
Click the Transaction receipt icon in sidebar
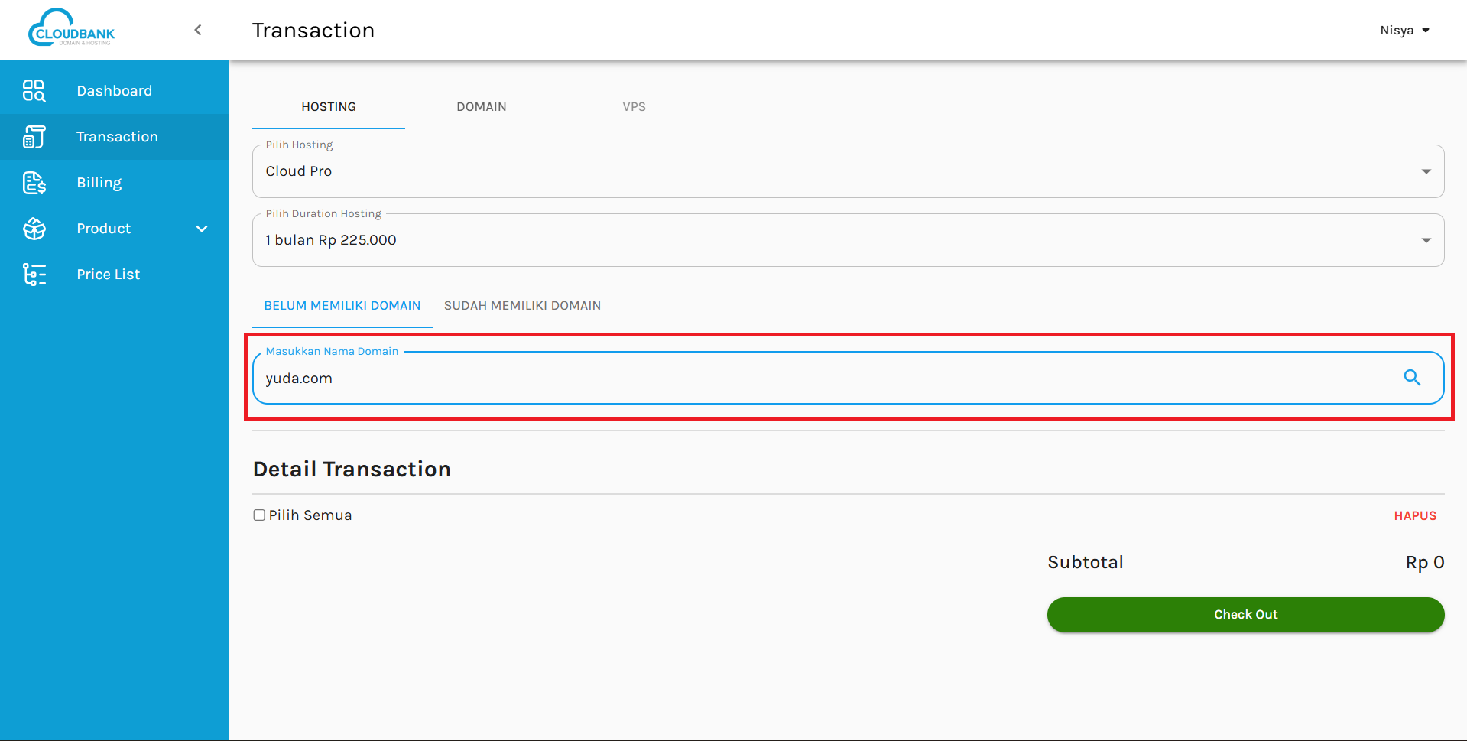[x=34, y=137]
